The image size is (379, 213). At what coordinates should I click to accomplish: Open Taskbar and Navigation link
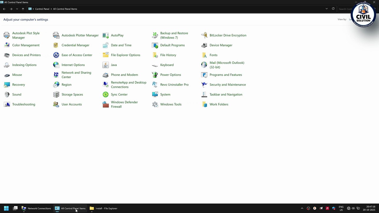(x=226, y=95)
